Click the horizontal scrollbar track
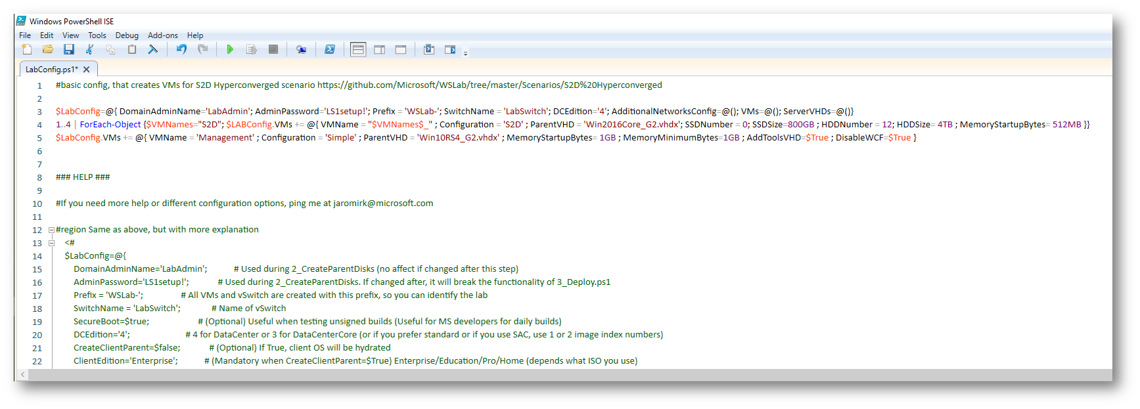 pyautogui.click(x=570, y=374)
